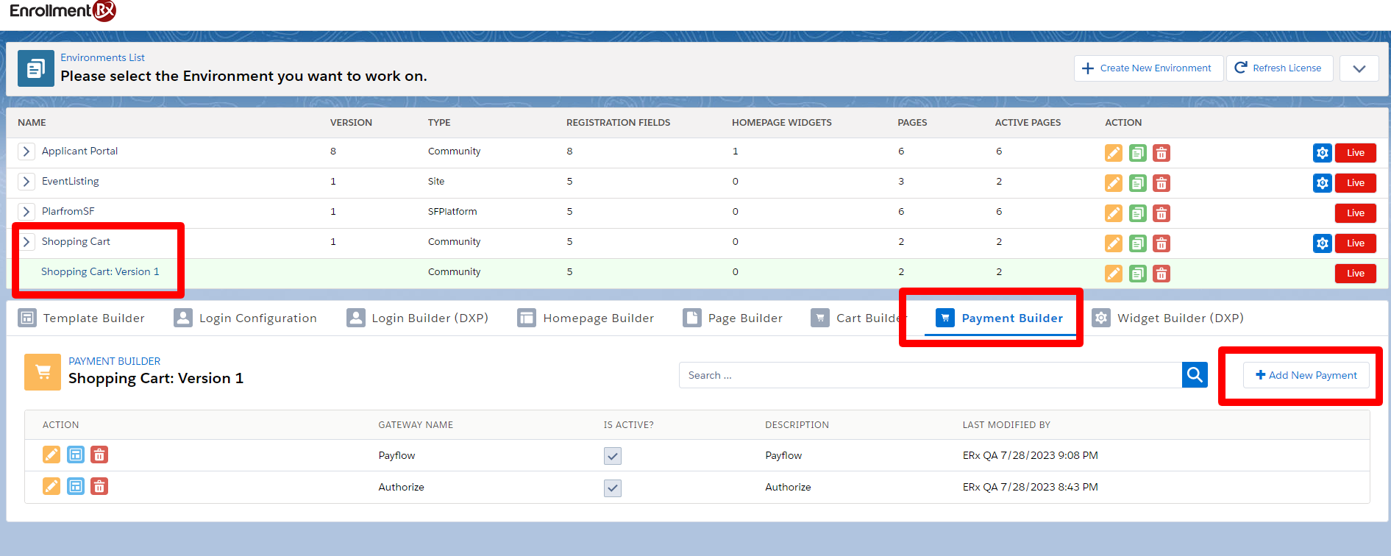This screenshot has width=1391, height=556.
Task: Switch to the Page Builder tab
Action: tap(733, 318)
